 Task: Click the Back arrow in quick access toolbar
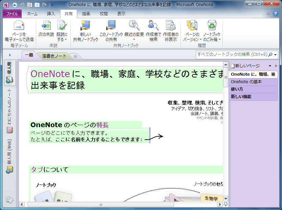click(15, 5)
